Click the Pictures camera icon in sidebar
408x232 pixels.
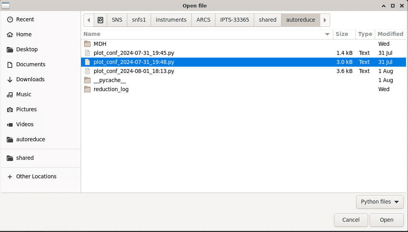[x=10, y=110]
